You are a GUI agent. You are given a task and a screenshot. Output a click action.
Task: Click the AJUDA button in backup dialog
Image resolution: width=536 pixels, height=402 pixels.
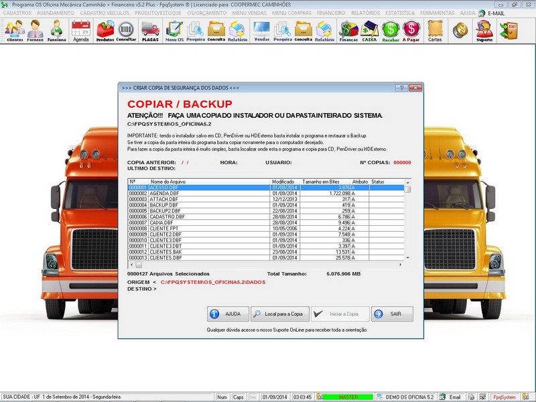tap(226, 314)
